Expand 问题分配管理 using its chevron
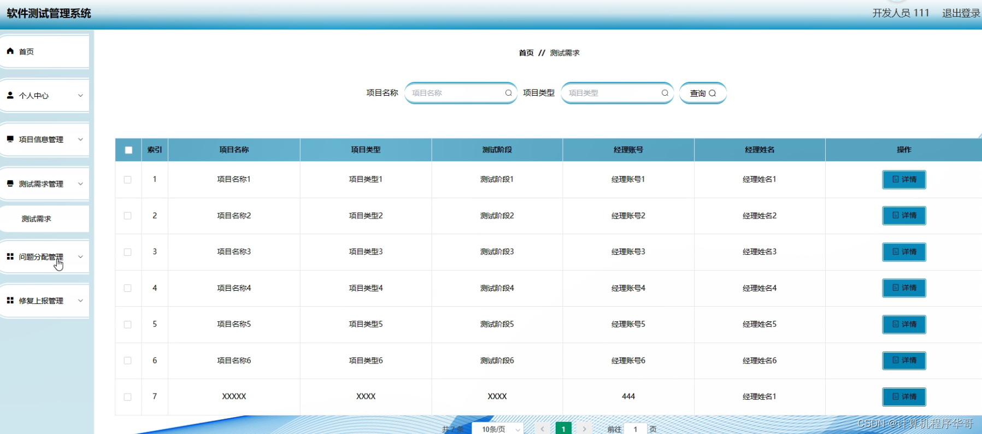 80,257
